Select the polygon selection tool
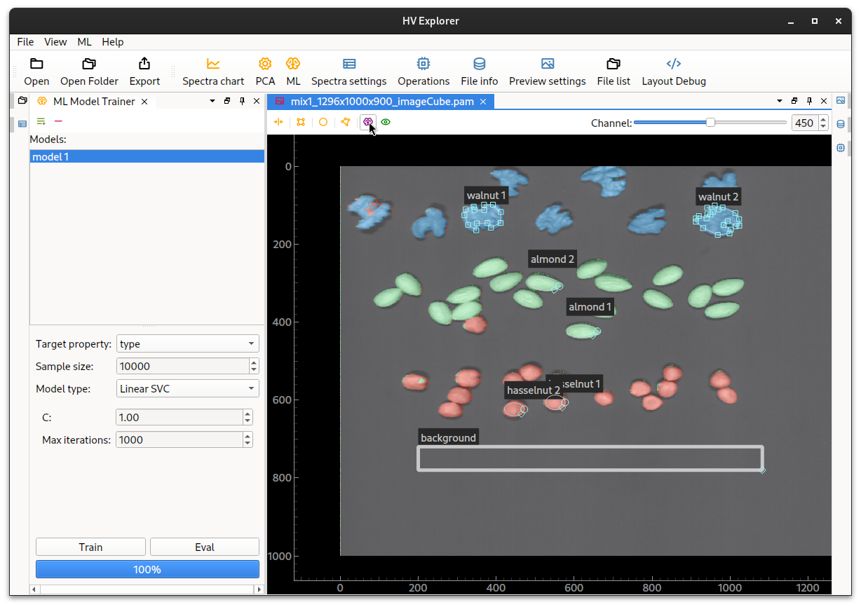The height and width of the screenshot is (607, 861). point(346,122)
